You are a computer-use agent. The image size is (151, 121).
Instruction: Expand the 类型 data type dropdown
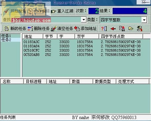144,20
